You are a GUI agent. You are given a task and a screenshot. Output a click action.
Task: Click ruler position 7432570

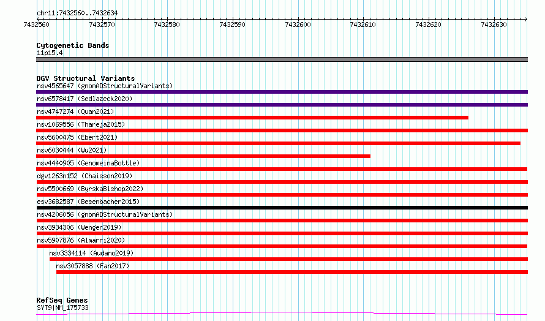tap(102, 25)
